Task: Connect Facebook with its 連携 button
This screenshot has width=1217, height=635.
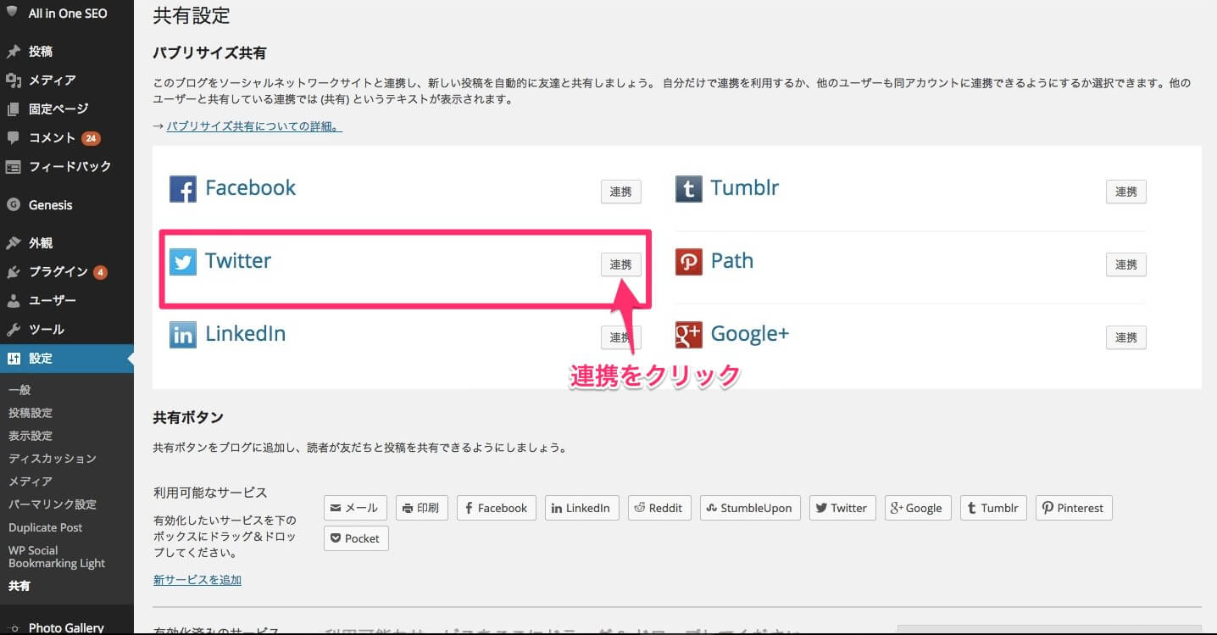Action: pos(621,192)
